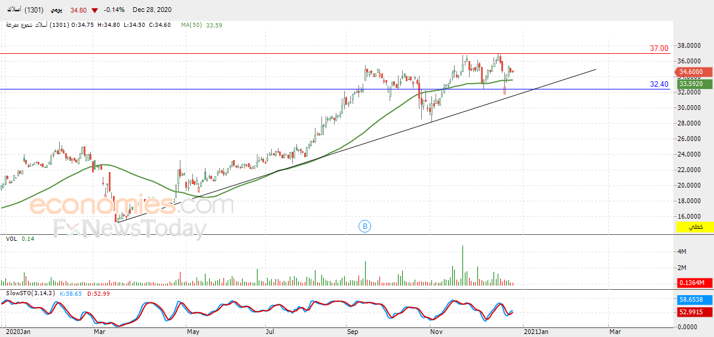Select the blue 32.40 support line label
This screenshot has height=337, width=714.
click(659, 84)
